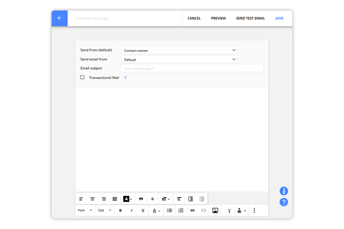The image size is (344, 229).
Task: Click the Email subject input field
Action: click(192, 68)
